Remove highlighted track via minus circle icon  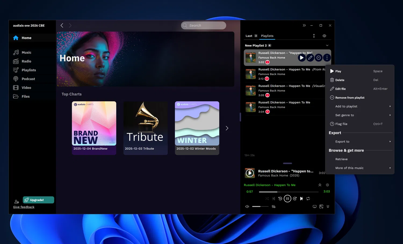(x=319, y=58)
